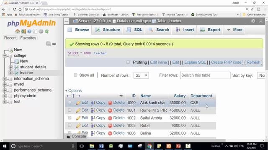This screenshot has height=150, width=268.
Task: Open Chrome from the taskbar
Action: coord(149,146)
